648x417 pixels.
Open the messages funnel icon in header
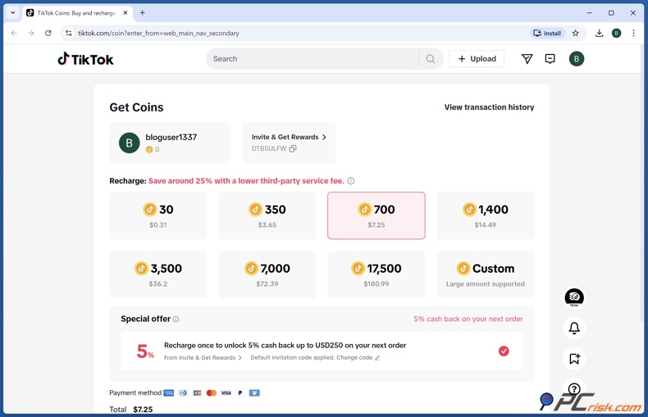tap(527, 59)
